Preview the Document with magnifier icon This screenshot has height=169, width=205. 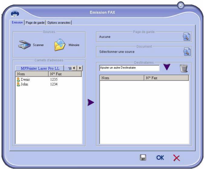[x=187, y=52]
